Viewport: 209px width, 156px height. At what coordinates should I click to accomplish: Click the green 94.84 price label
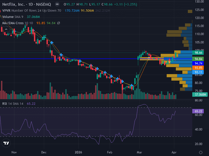coord(198,59)
